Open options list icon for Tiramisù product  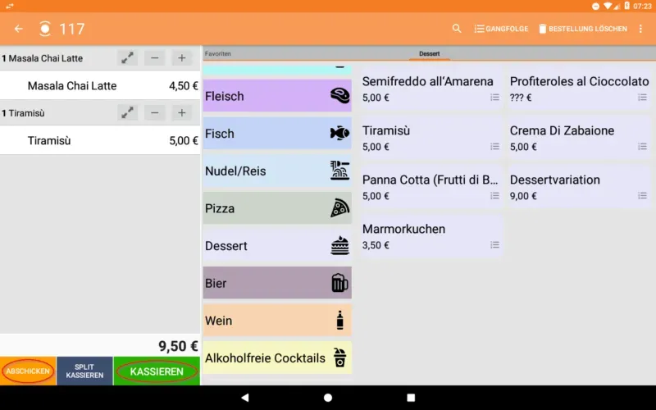pos(495,147)
